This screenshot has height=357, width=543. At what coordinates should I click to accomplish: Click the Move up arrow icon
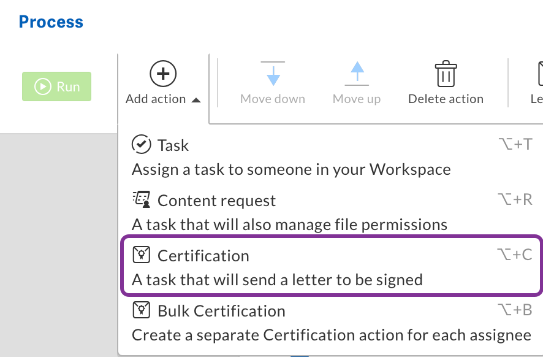357,74
